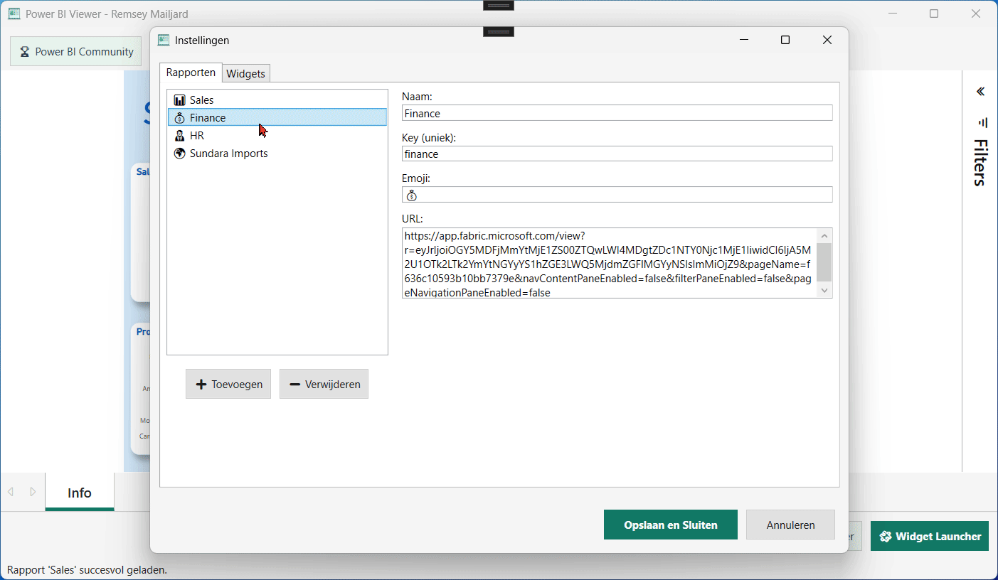Click the Verwijderen button
The width and height of the screenshot is (998, 580).
[x=324, y=384]
